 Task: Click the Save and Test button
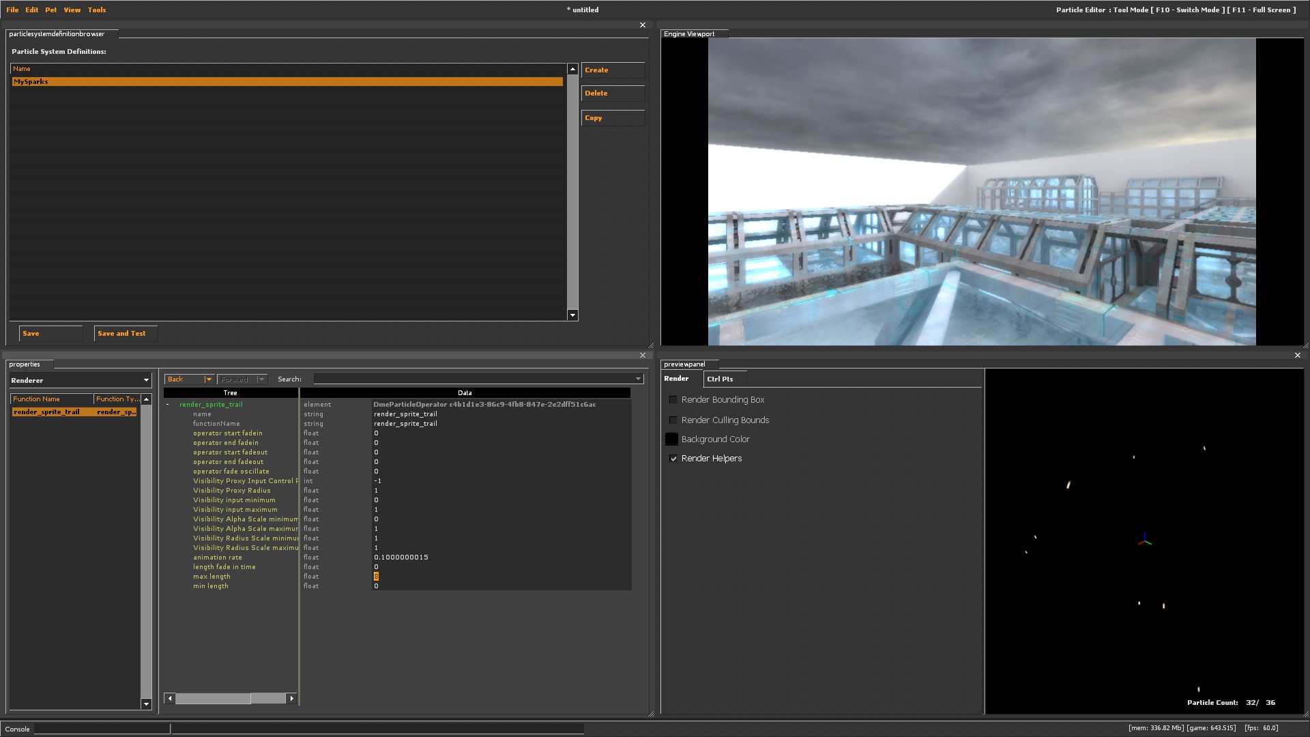(x=125, y=334)
